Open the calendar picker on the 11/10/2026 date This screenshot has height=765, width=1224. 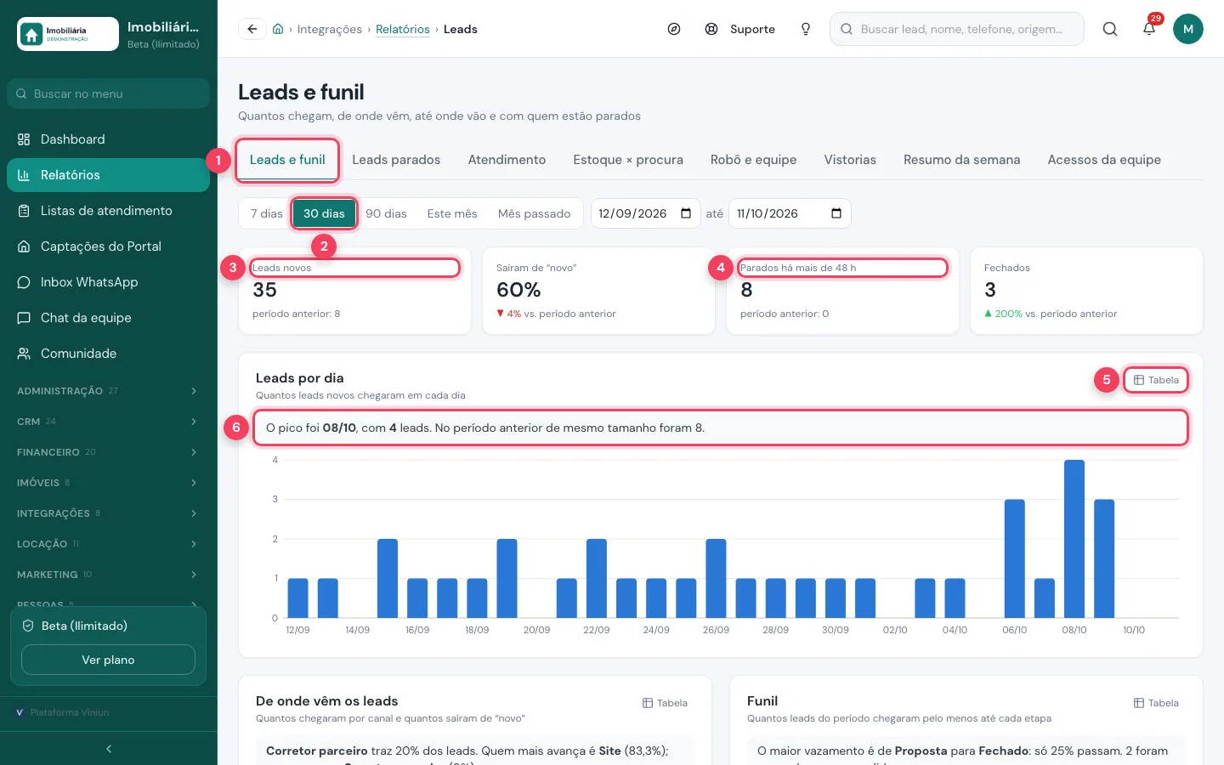pos(836,213)
